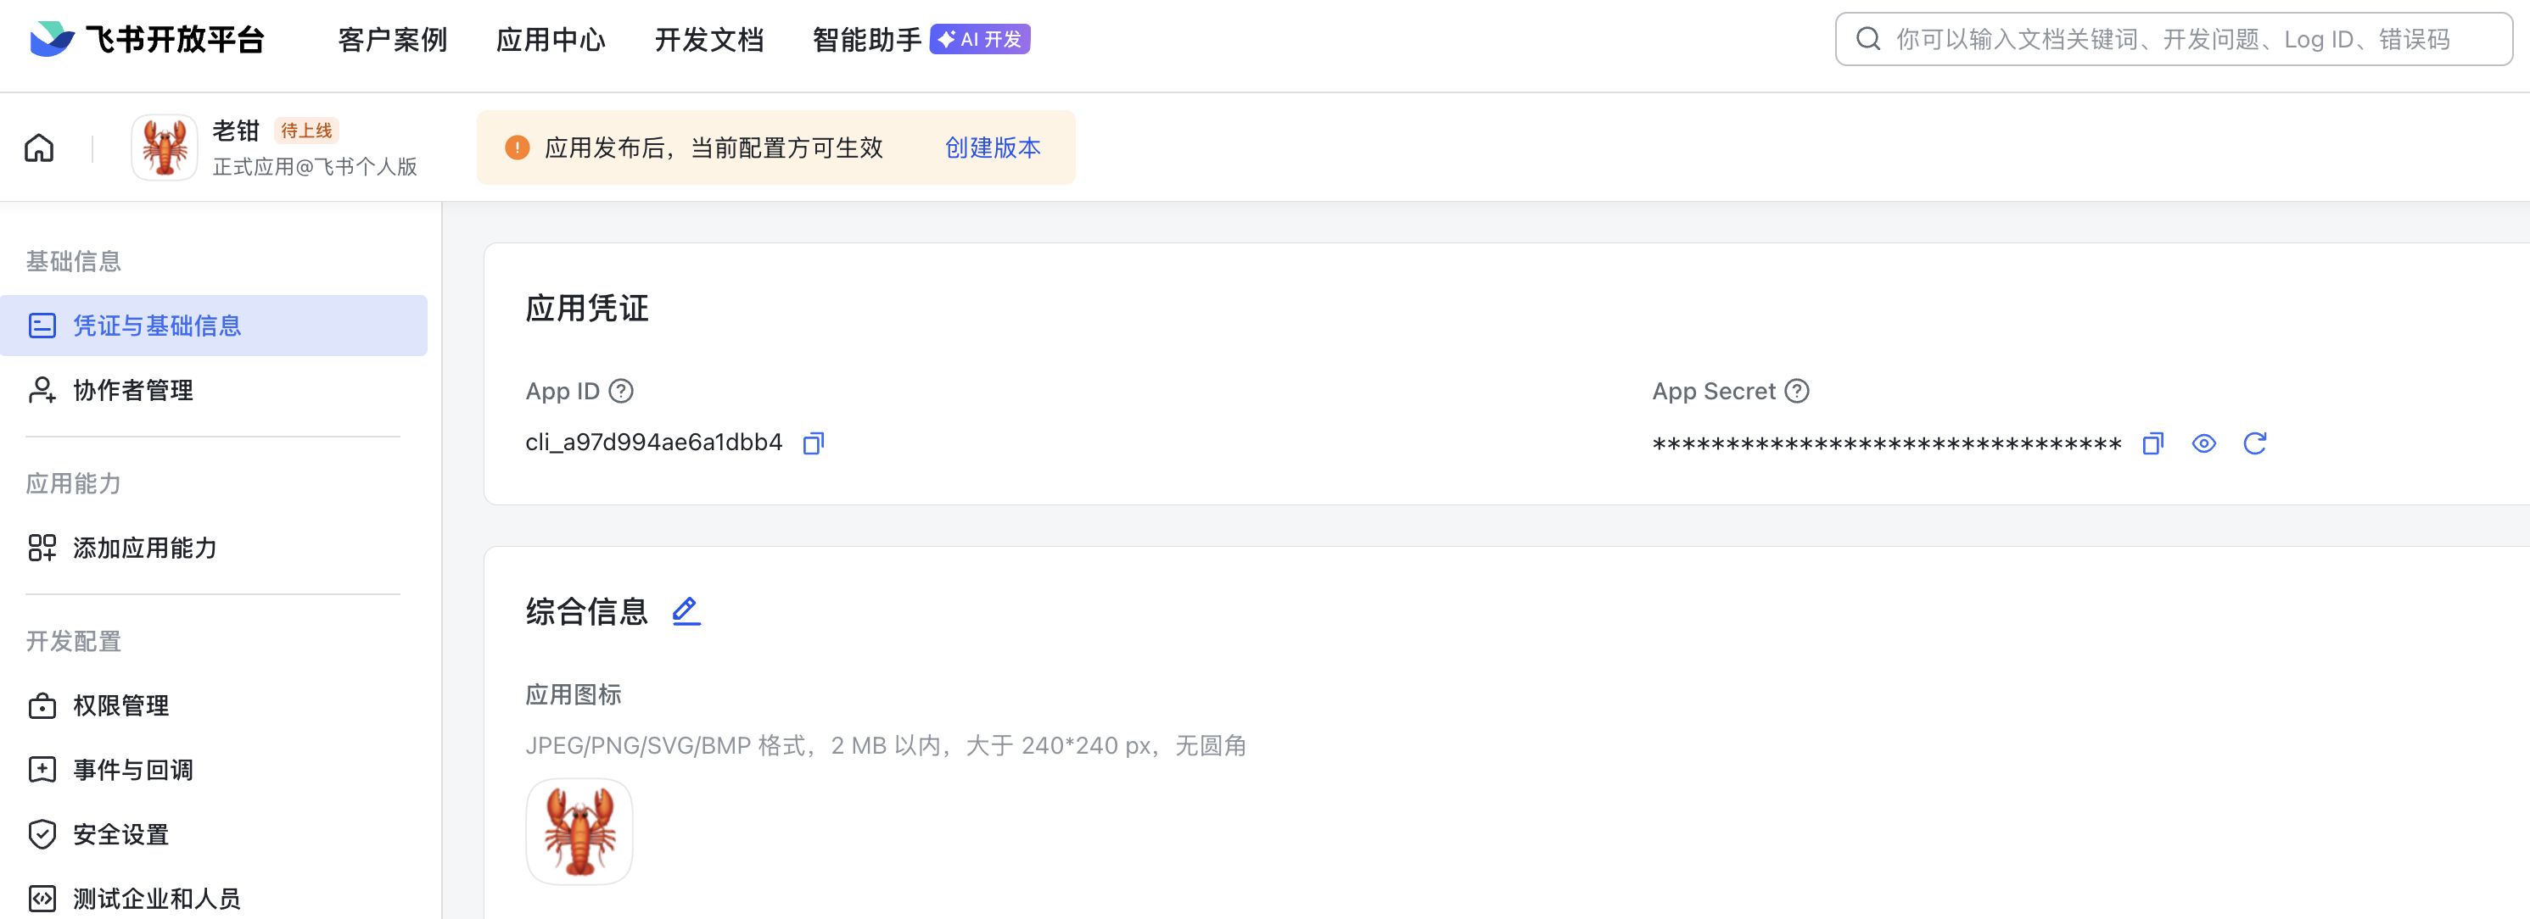Click the 创建版本 link
The height and width of the screenshot is (919, 2530).
(993, 148)
